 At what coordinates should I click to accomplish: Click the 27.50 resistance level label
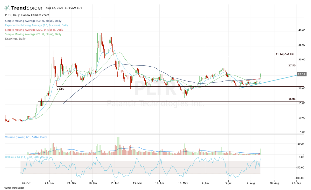(292, 66)
